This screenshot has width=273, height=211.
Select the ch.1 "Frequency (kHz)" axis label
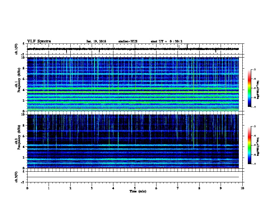pos(19,80)
